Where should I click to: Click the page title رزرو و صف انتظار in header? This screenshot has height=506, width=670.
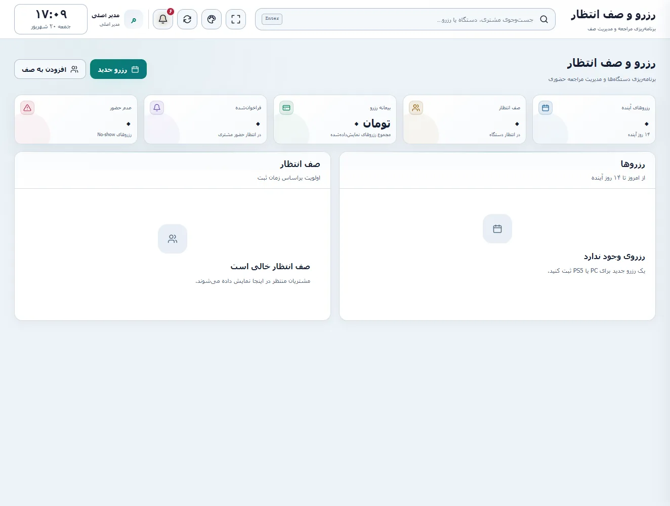(613, 15)
